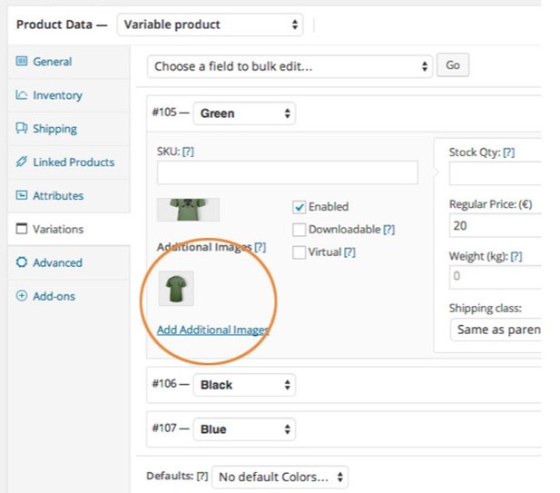
Task: Click the Shipping truck icon
Action: click(22, 129)
